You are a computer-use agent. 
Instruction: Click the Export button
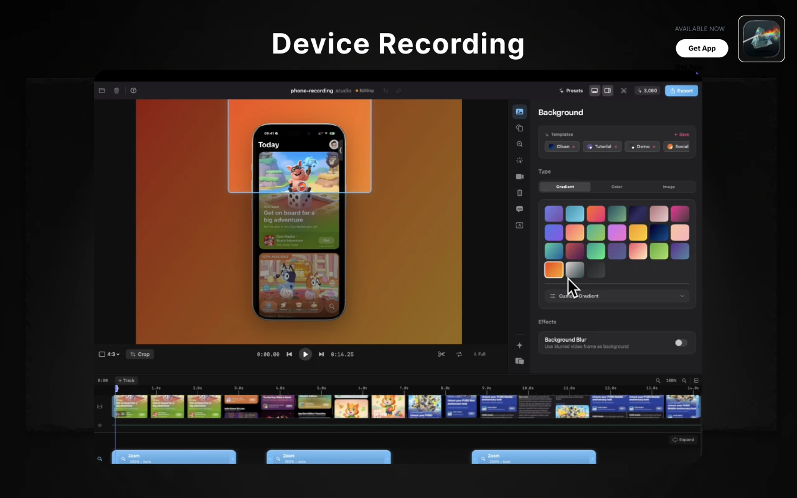(681, 91)
